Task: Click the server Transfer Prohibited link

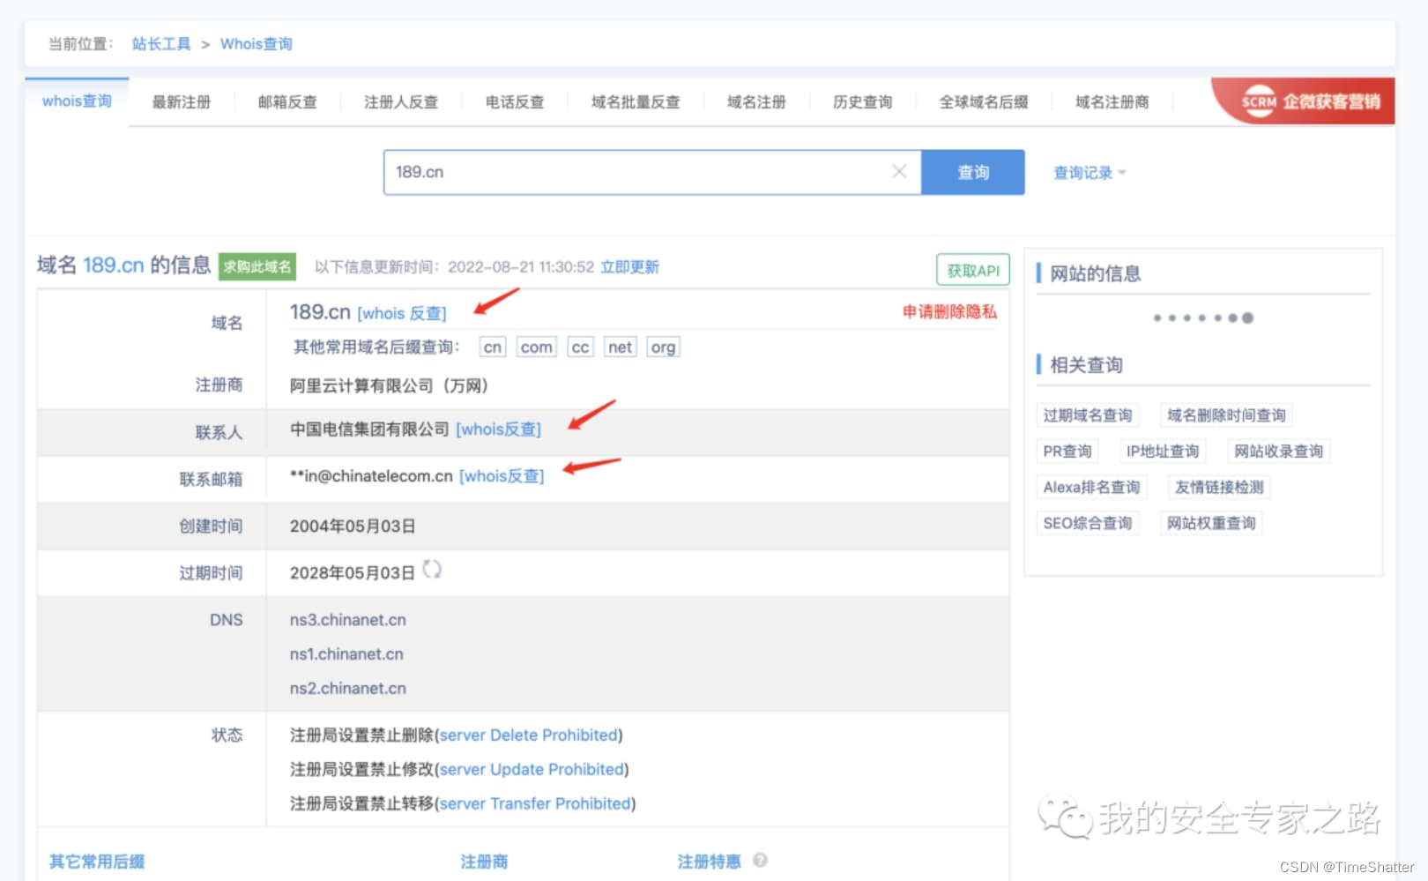Action: tap(535, 804)
